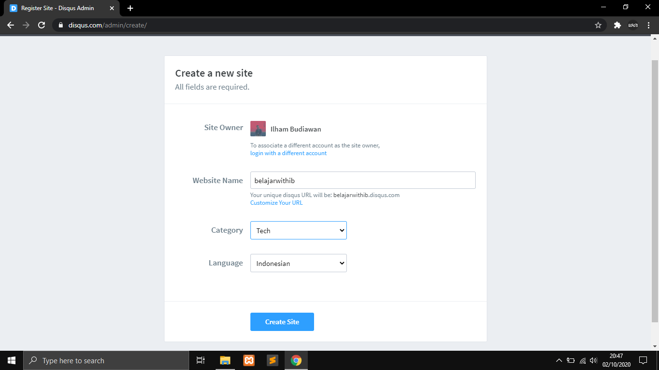Click the browser back arrow

11,25
